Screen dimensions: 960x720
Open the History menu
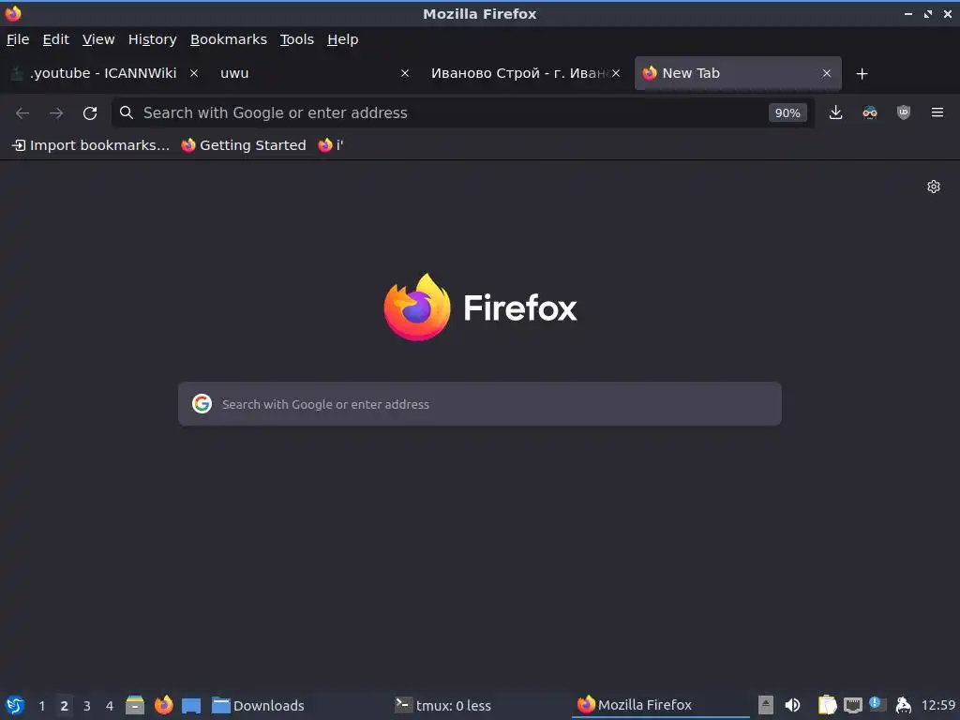pos(153,39)
